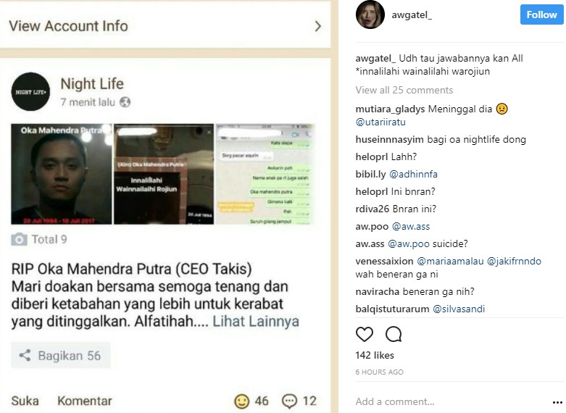
Task: Open the Night Life page logo
Action: coord(30,92)
